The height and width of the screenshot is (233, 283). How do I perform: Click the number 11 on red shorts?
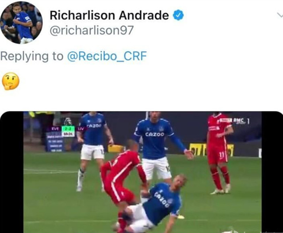221,154
